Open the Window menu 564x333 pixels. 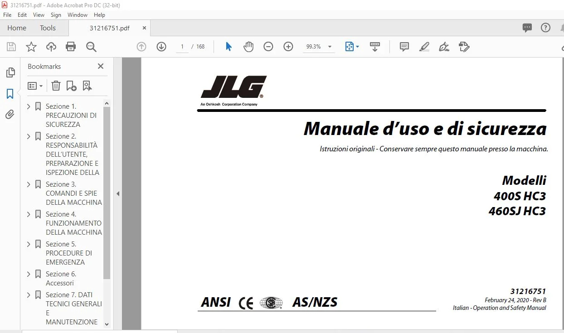pos(78,15)
